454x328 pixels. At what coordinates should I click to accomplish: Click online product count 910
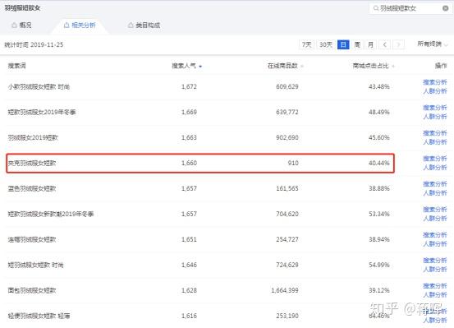pos(293,164)
